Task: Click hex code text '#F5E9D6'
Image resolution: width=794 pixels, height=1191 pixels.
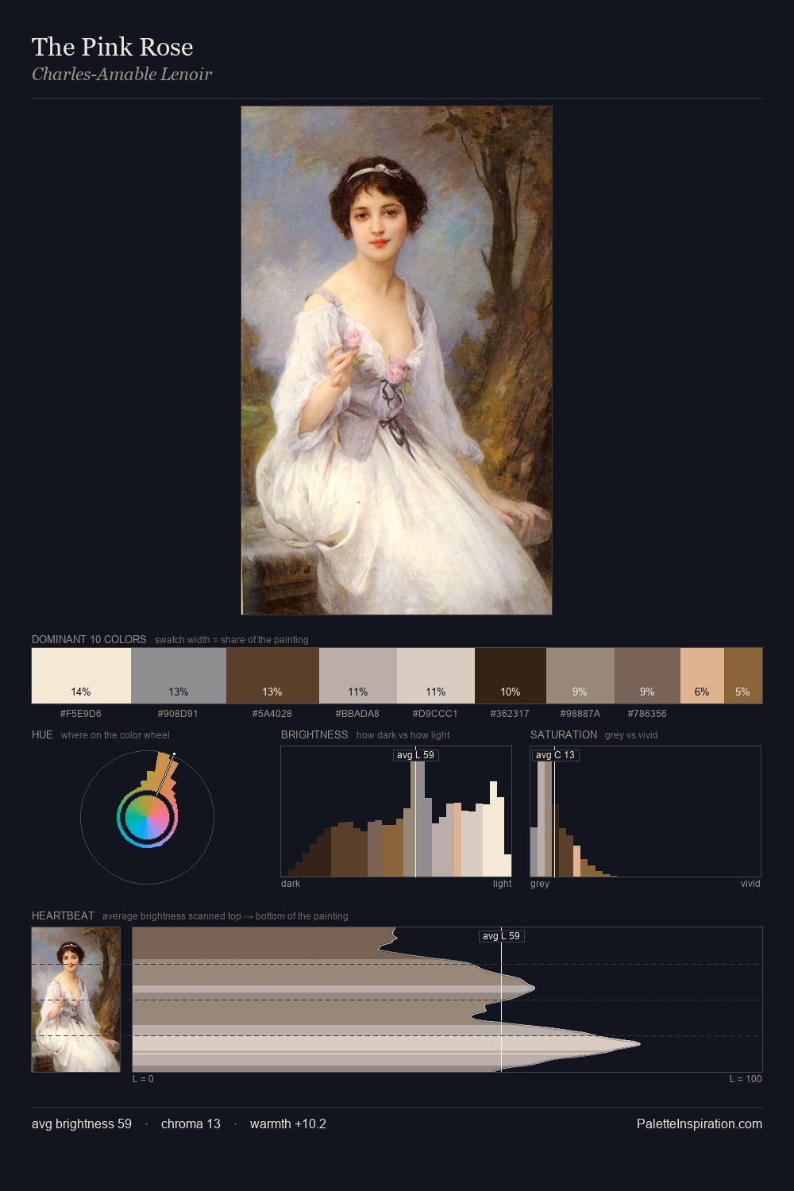Action: pos(81,714)
